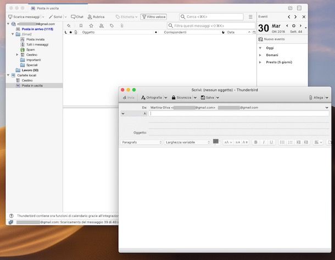
Task: Click Scrivi to compose a message
Action: [55, 16]
